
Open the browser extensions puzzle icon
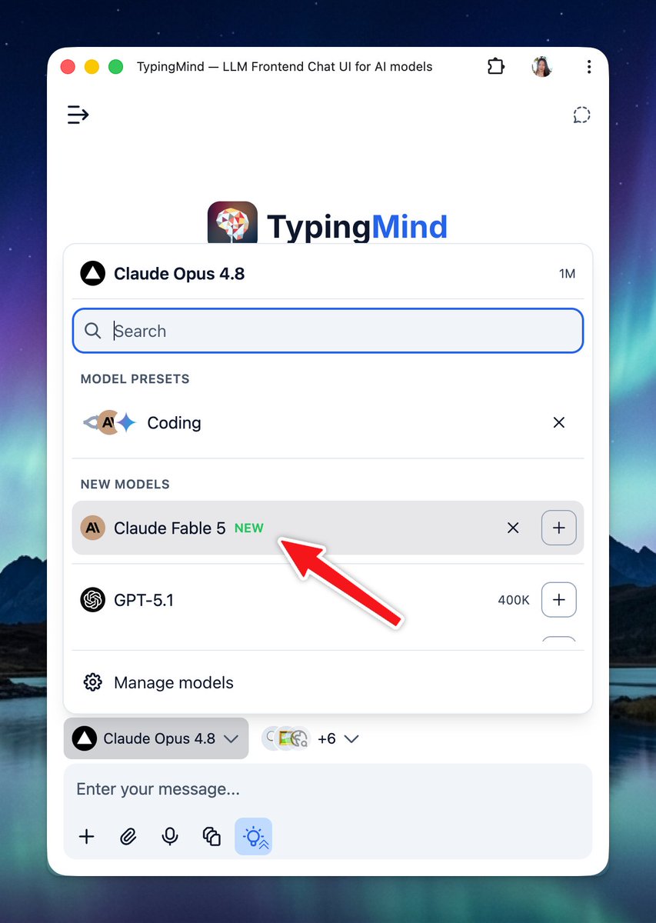[496, 67]
